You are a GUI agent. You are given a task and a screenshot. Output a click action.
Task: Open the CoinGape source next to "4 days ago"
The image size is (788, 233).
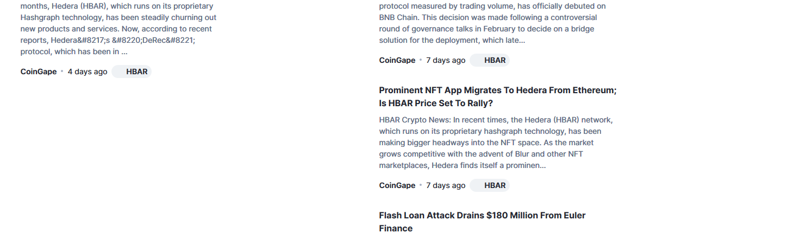(x=39, y=72)
